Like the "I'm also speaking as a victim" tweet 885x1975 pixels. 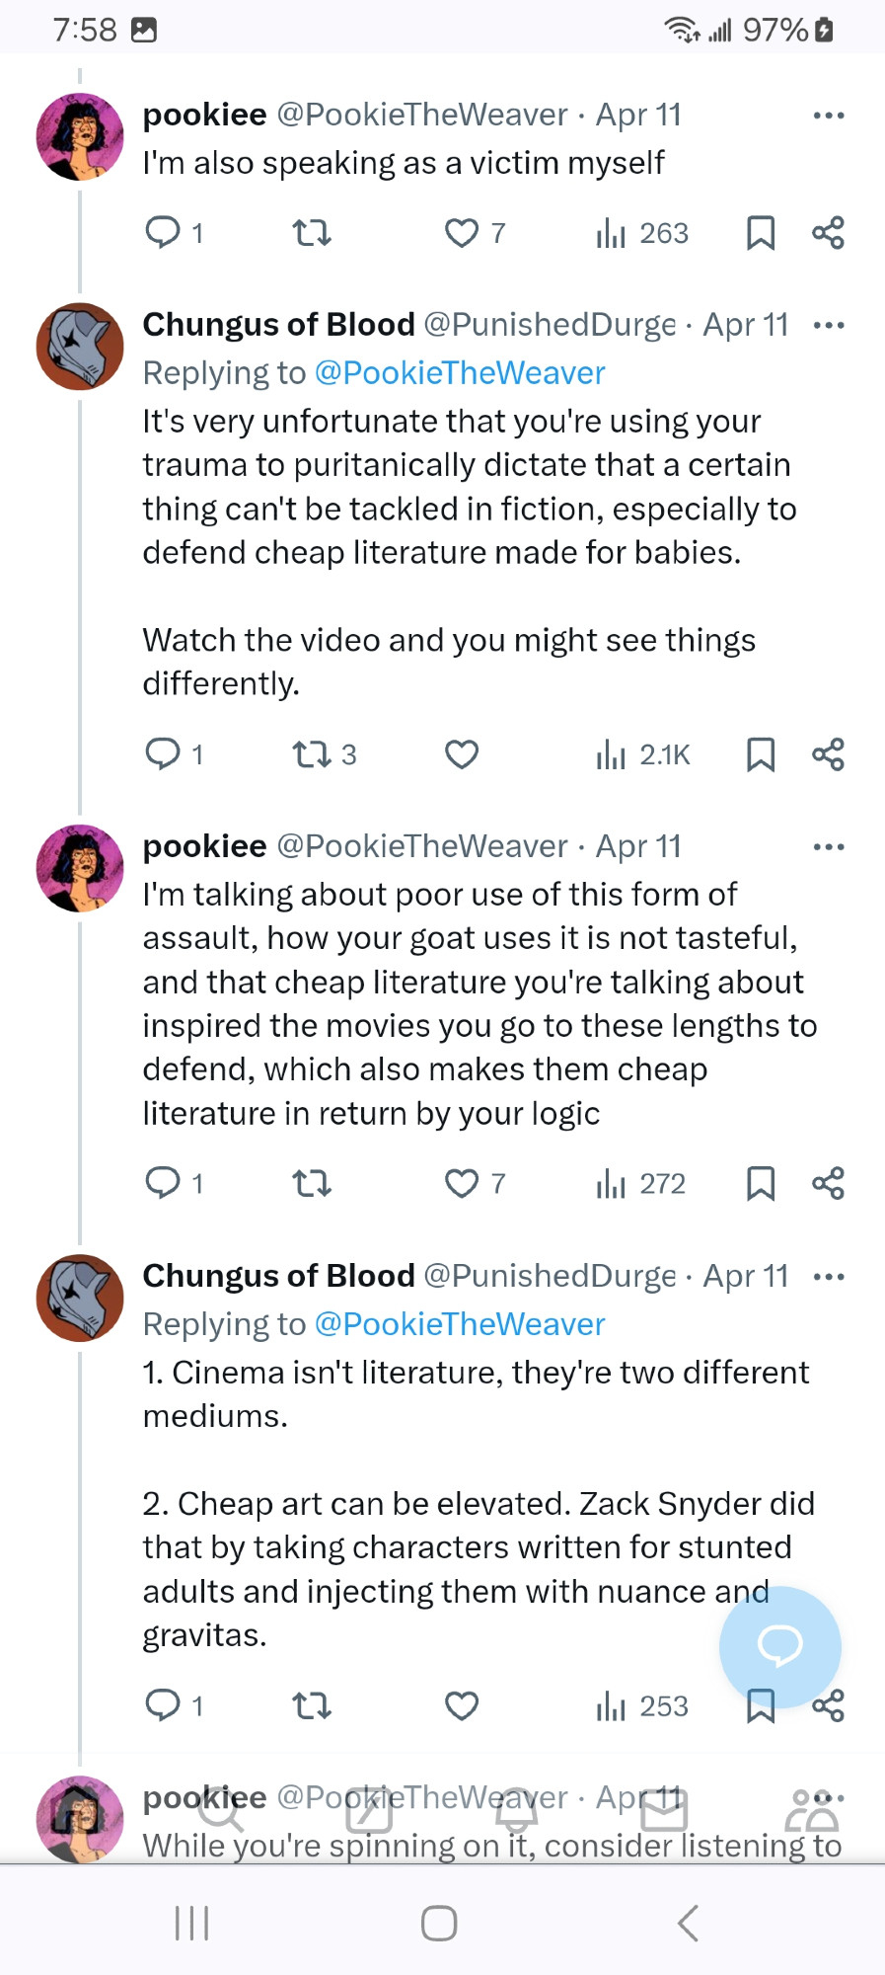pyautogui.click(x=461, y=233)
